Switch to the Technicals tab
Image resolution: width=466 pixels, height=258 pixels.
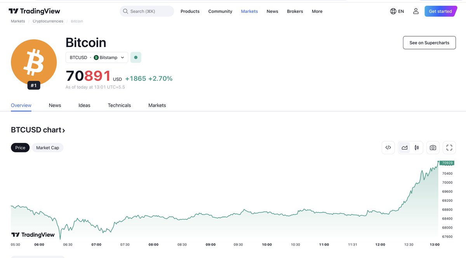point(119,105)
